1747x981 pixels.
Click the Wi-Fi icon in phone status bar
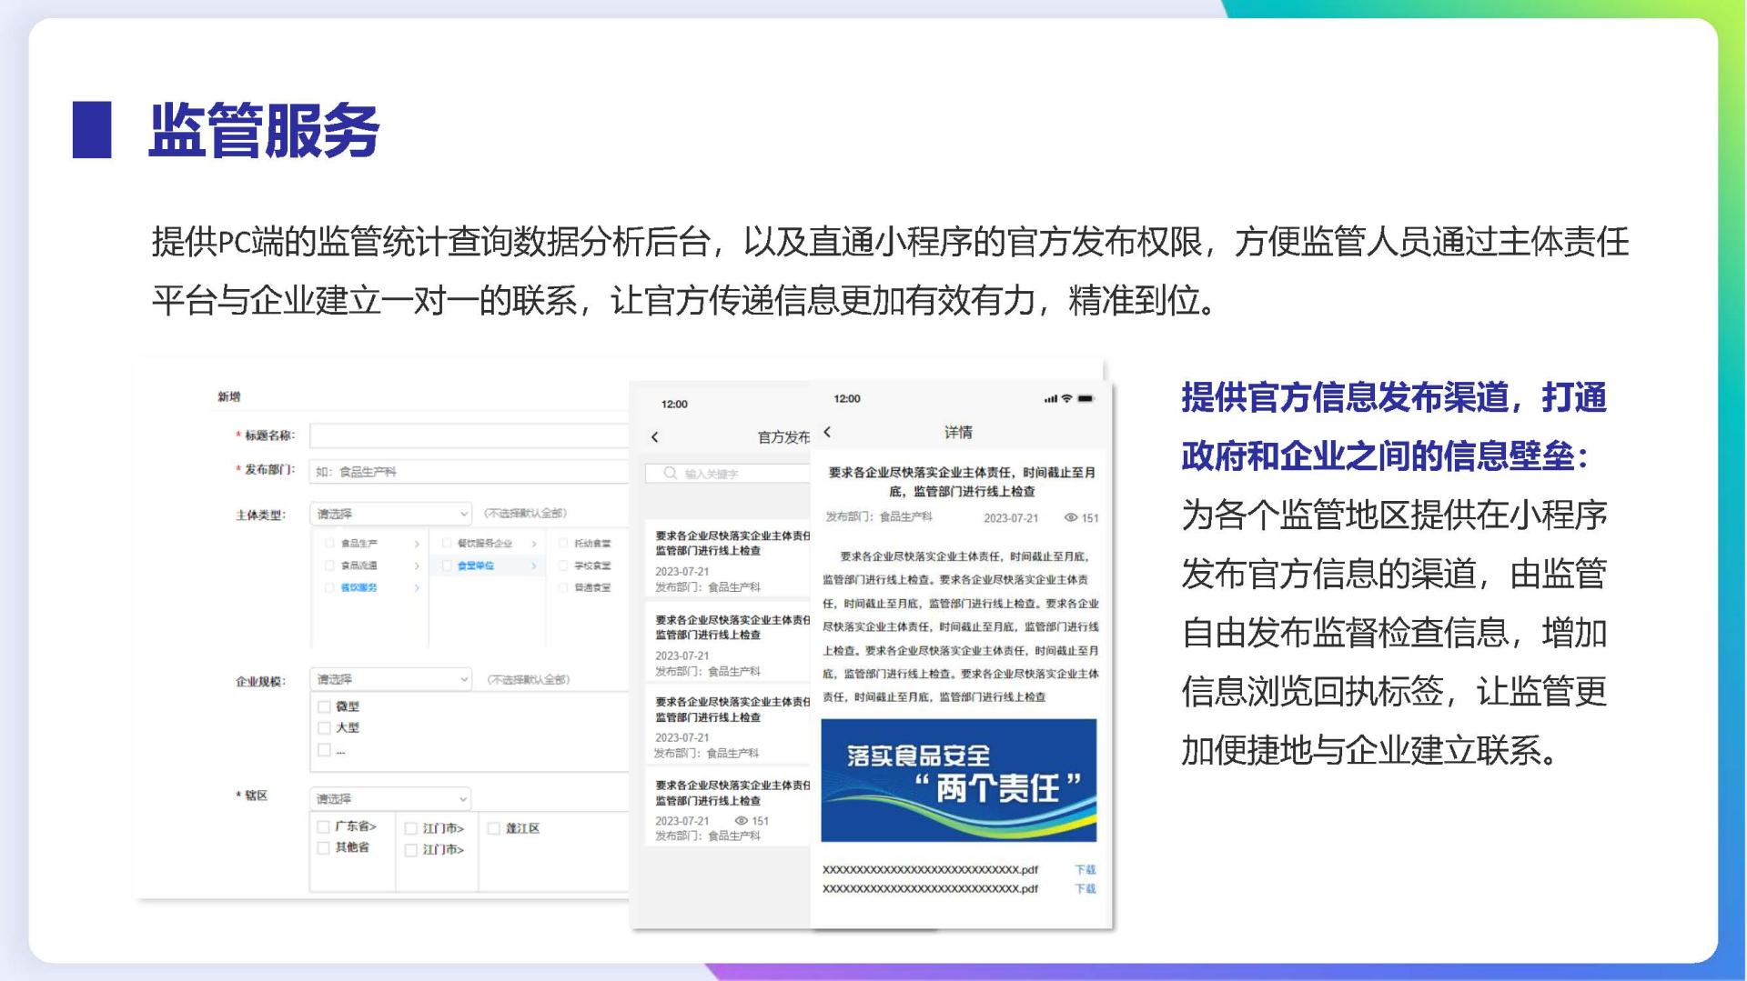[1066, 398]
